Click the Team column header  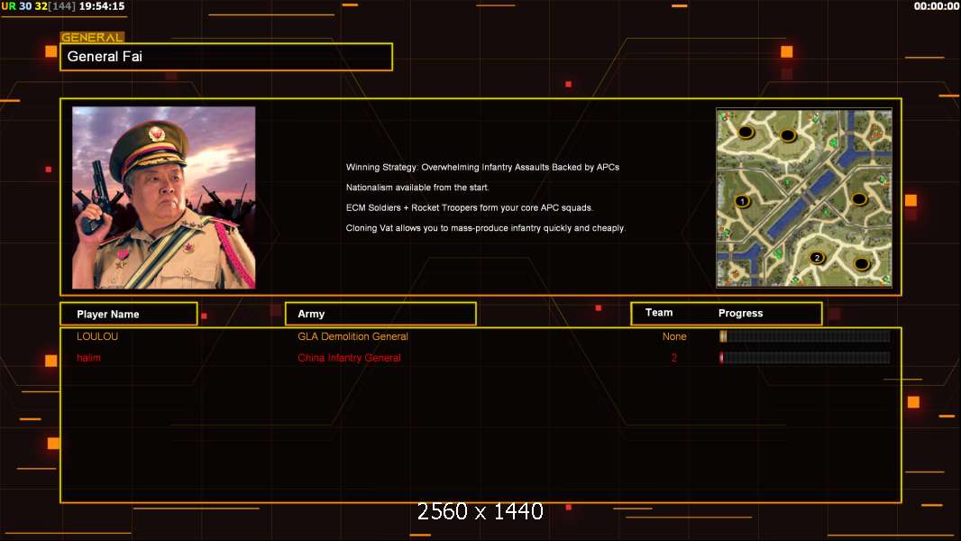[x=659, y=313]
